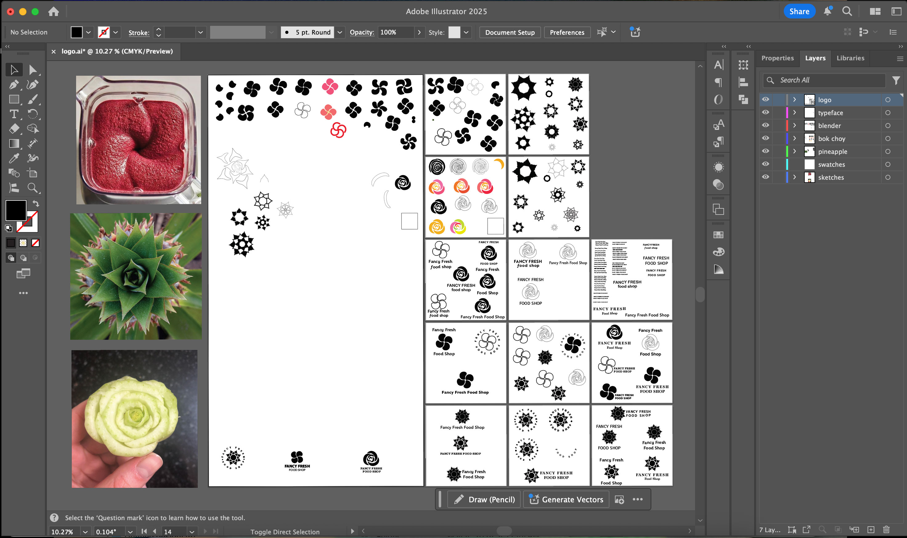Screen dimensions: 907x538
Task: Click Generate Vectors button
Action: click(x=566, y=499)
